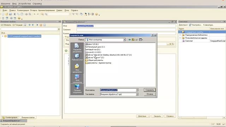The height and width of the screenshot is (127, 226).
Task: Open Рабочий стол in the save dialog sidebar
Action: point(77,57)
